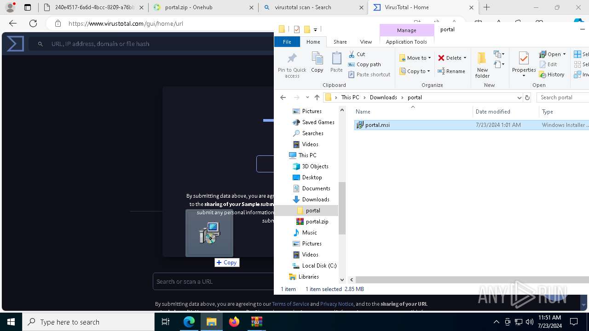The width and height of the screenshot is (589, 331).
Task: Open Privacy Notice link
Action: coord(337,304)
